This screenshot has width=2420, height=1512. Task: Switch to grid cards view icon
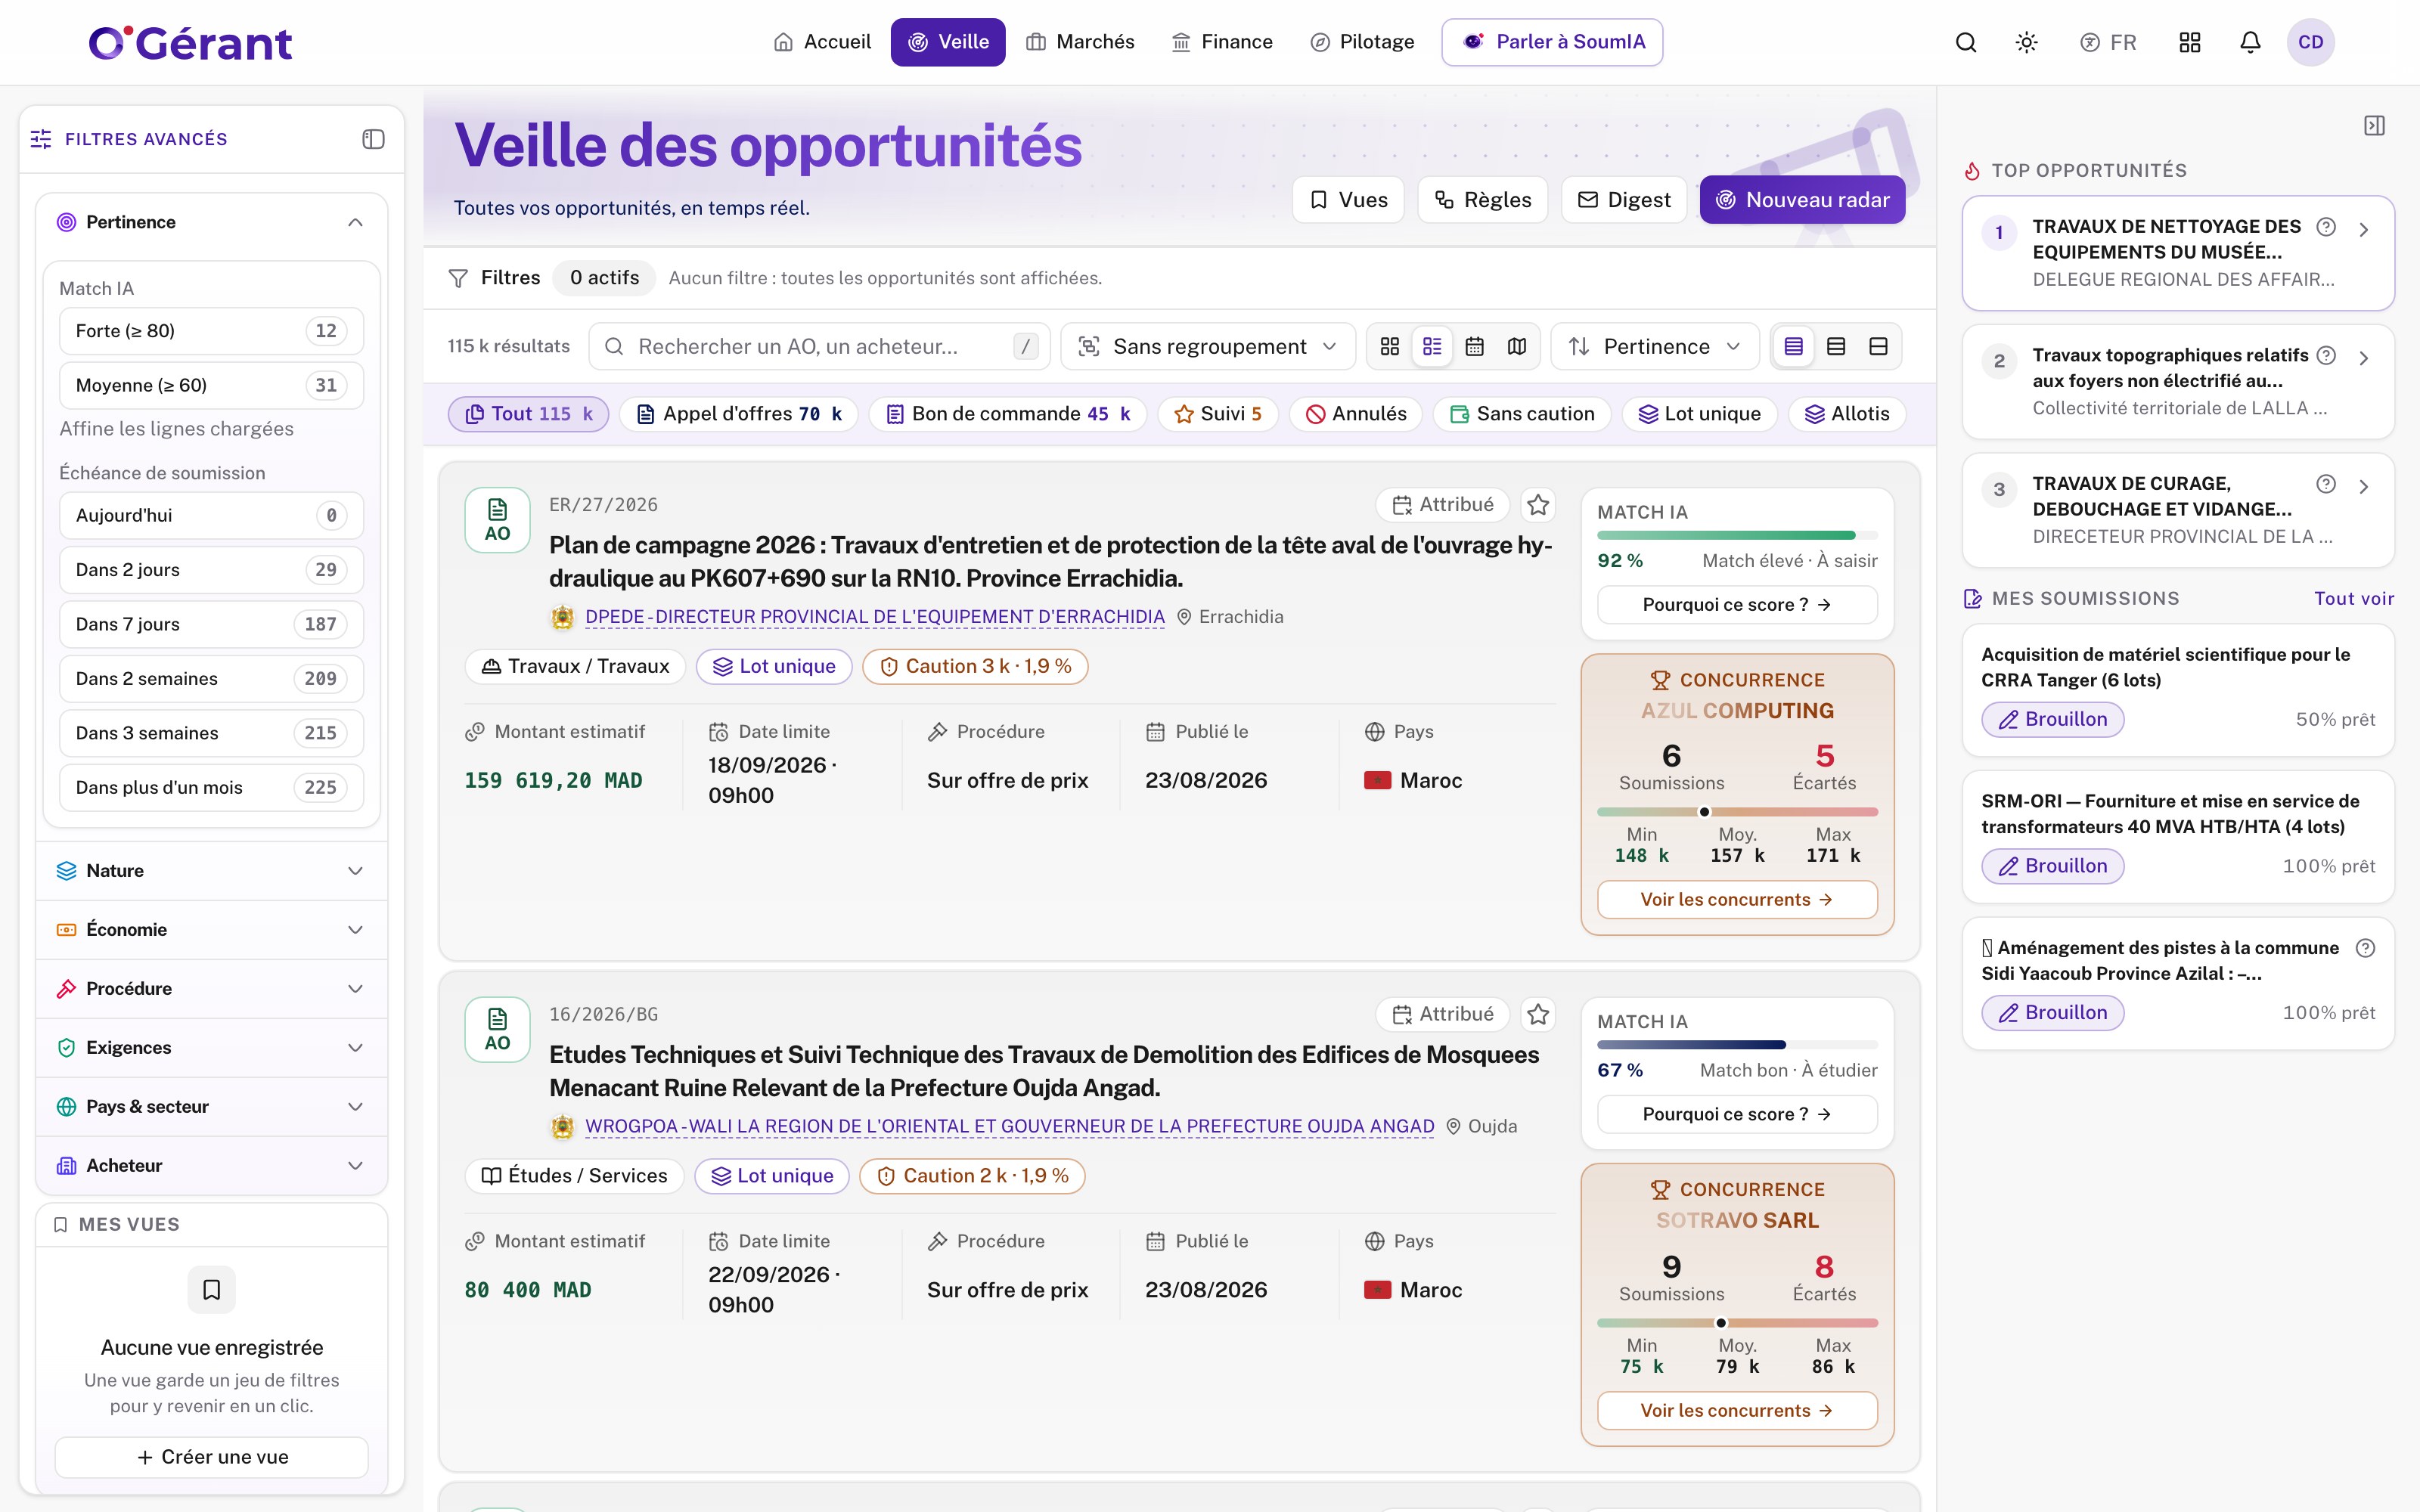(1389, 346)
